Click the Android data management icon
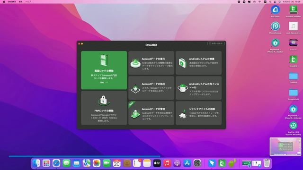 (x=135, y=114)
